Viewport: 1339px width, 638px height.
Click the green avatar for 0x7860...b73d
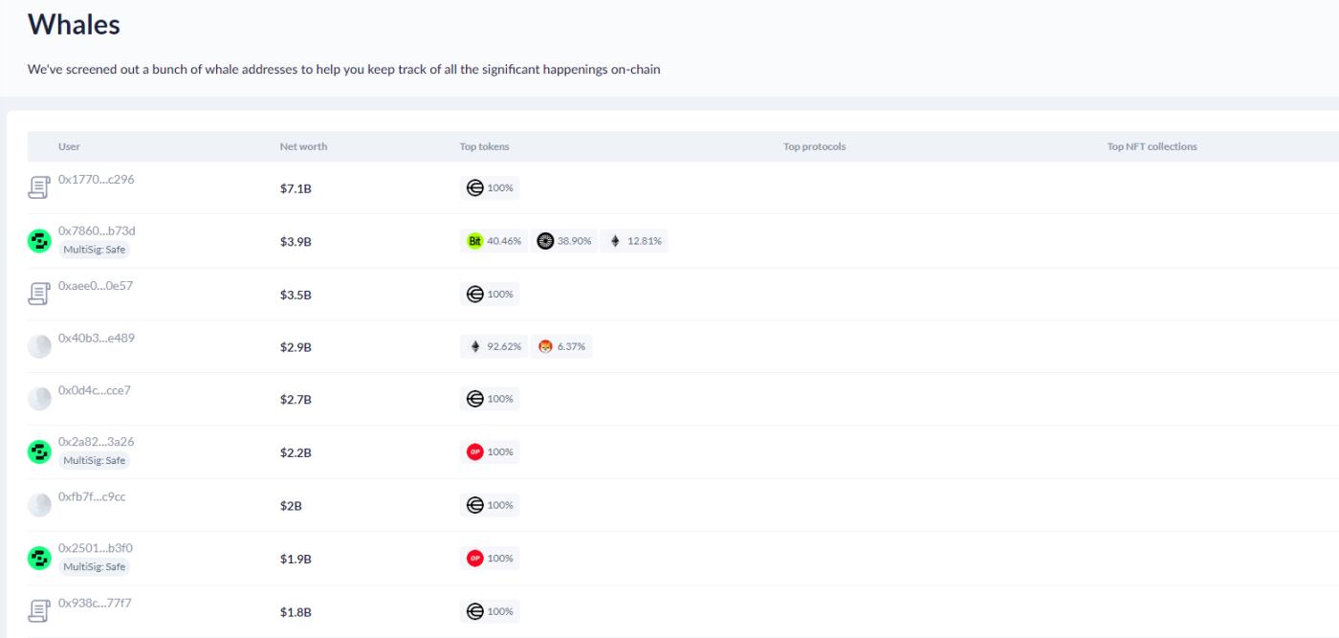click(38, 241)
